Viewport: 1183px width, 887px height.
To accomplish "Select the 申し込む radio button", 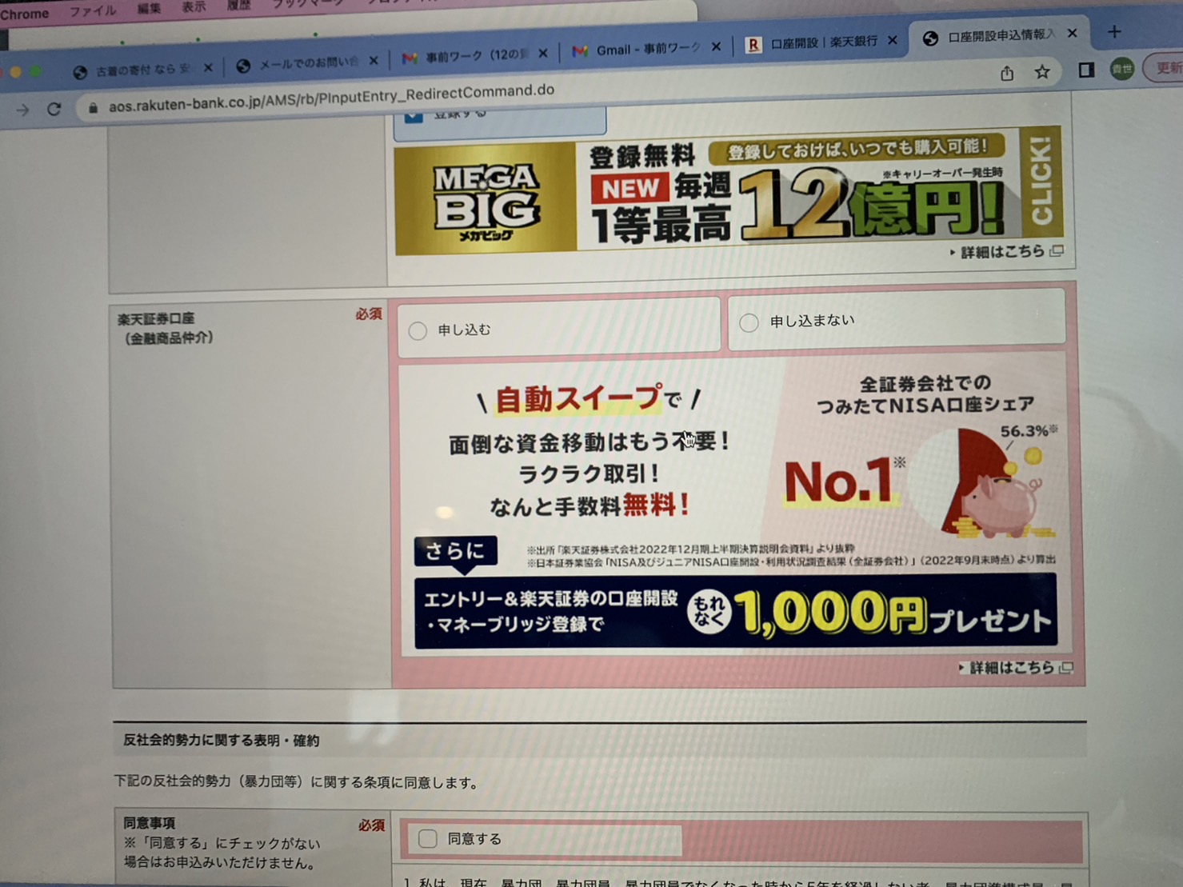I will [x=417, y=331].
